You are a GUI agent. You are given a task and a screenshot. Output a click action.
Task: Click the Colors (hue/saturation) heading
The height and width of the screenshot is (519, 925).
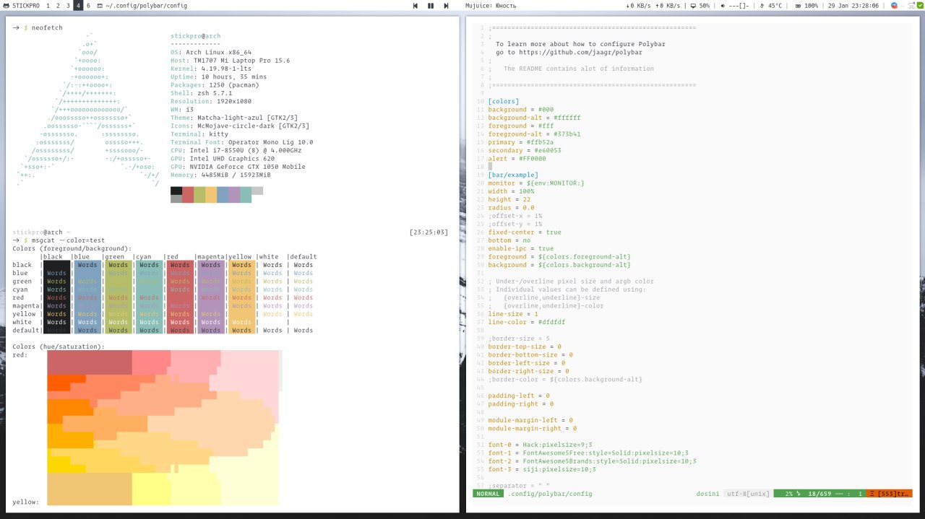click(x=59, y=346)
